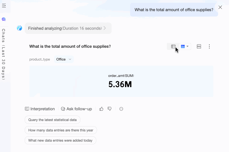Give a thumbs up to the answer
This screenshot has height=152, width=229.
pos(101,109)
